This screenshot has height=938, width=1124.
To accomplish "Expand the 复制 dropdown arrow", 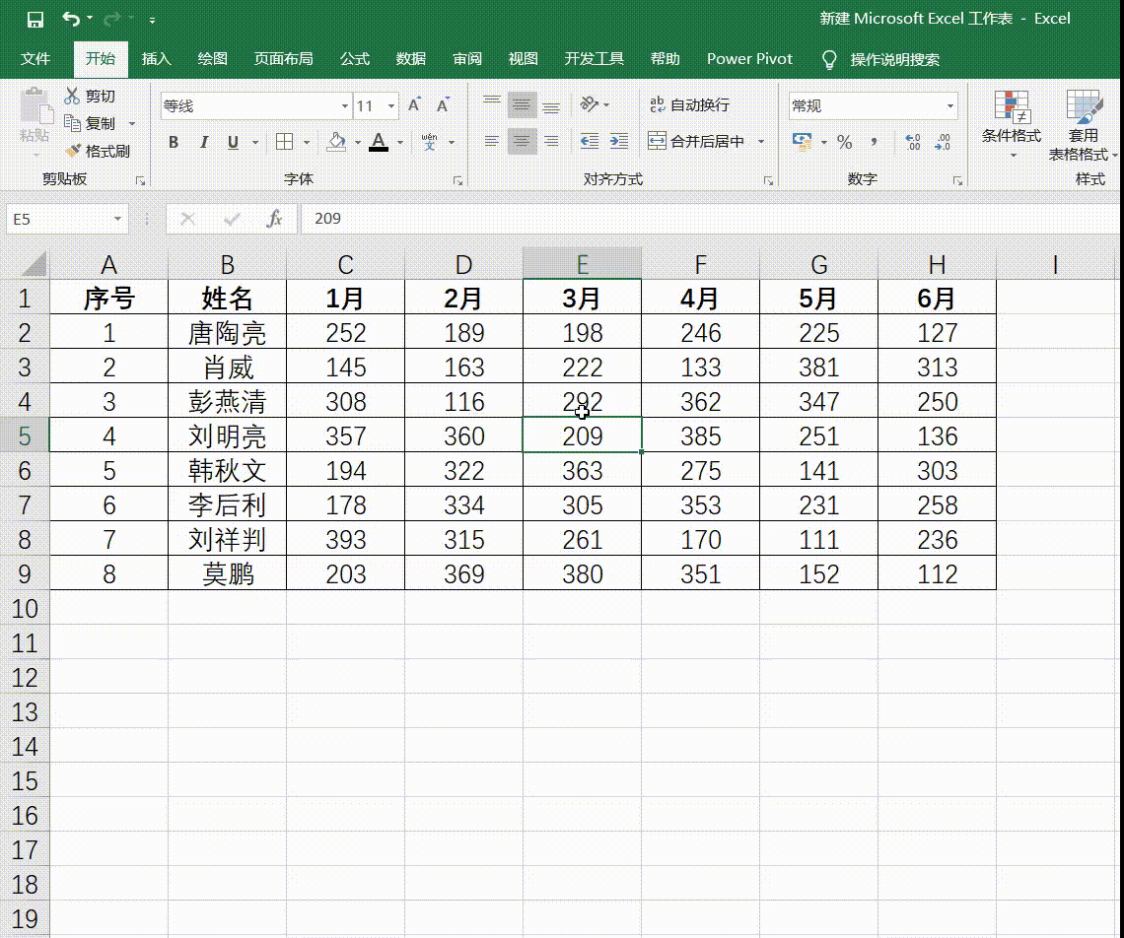I will pos(132,124).
